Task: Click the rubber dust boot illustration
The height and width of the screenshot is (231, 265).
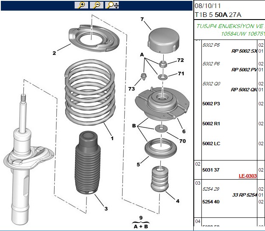Action: pos(87,163)
